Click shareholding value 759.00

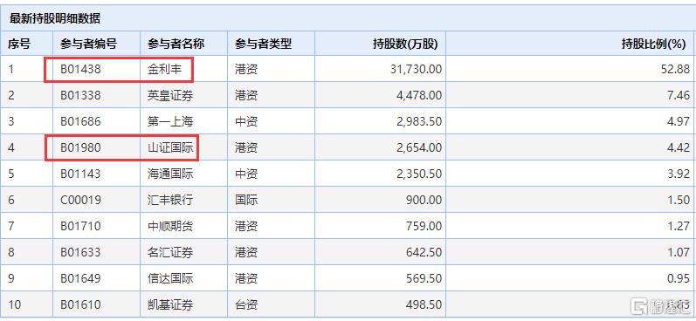click(x=424, y=226)
